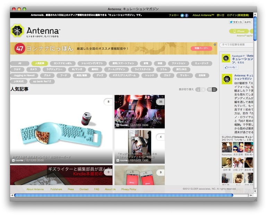
Task: Open the iPhone app download button
Action: click(x=239, y=31)
